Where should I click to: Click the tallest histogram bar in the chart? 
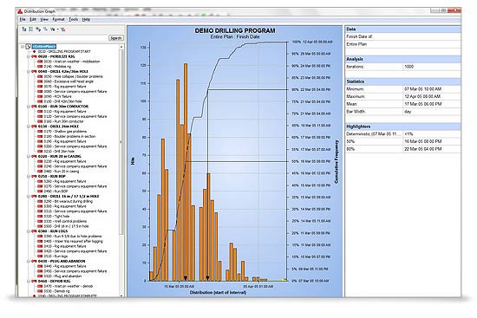[x=186, y=172]
